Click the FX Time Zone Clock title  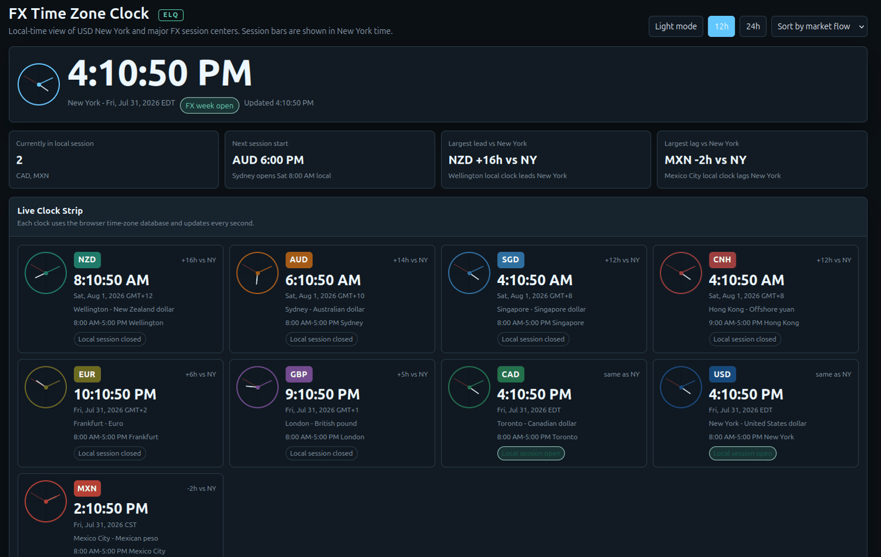[x=79, y=13]
